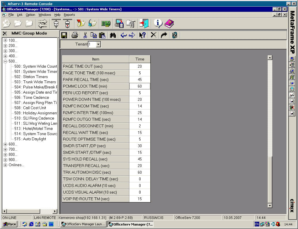Select 506 : Tone Cadence tree item
298x229 pixels.
pos(32,97)
